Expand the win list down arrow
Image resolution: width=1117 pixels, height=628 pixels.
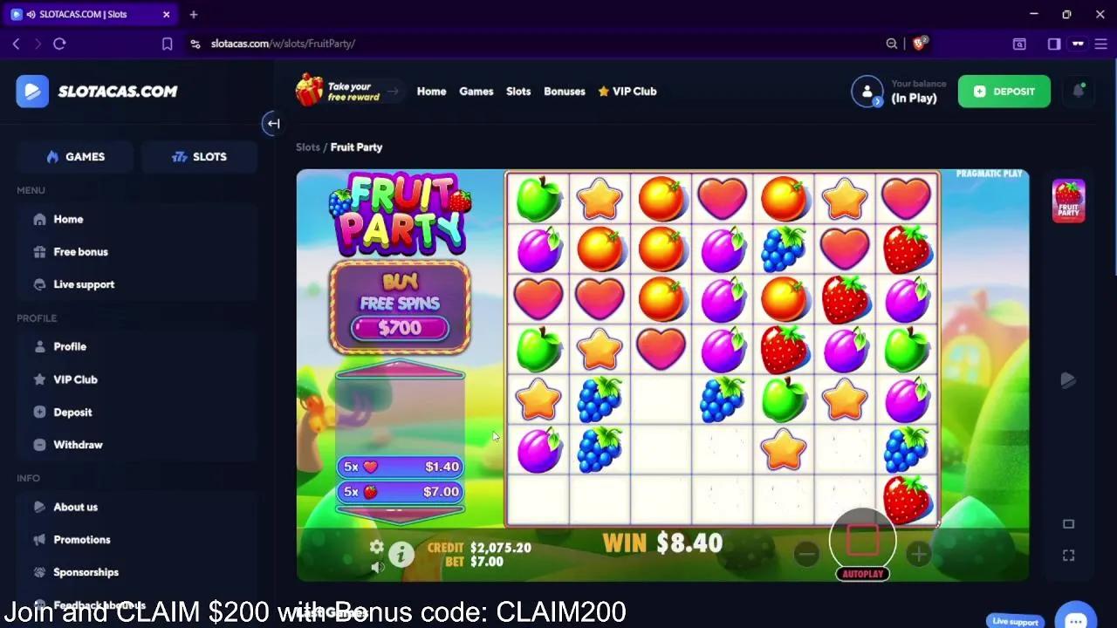click(400, 512)
